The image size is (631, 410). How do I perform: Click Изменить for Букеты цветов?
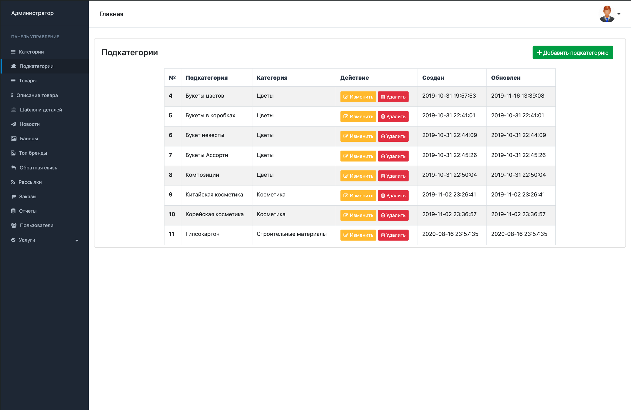[x=358, y=97]
